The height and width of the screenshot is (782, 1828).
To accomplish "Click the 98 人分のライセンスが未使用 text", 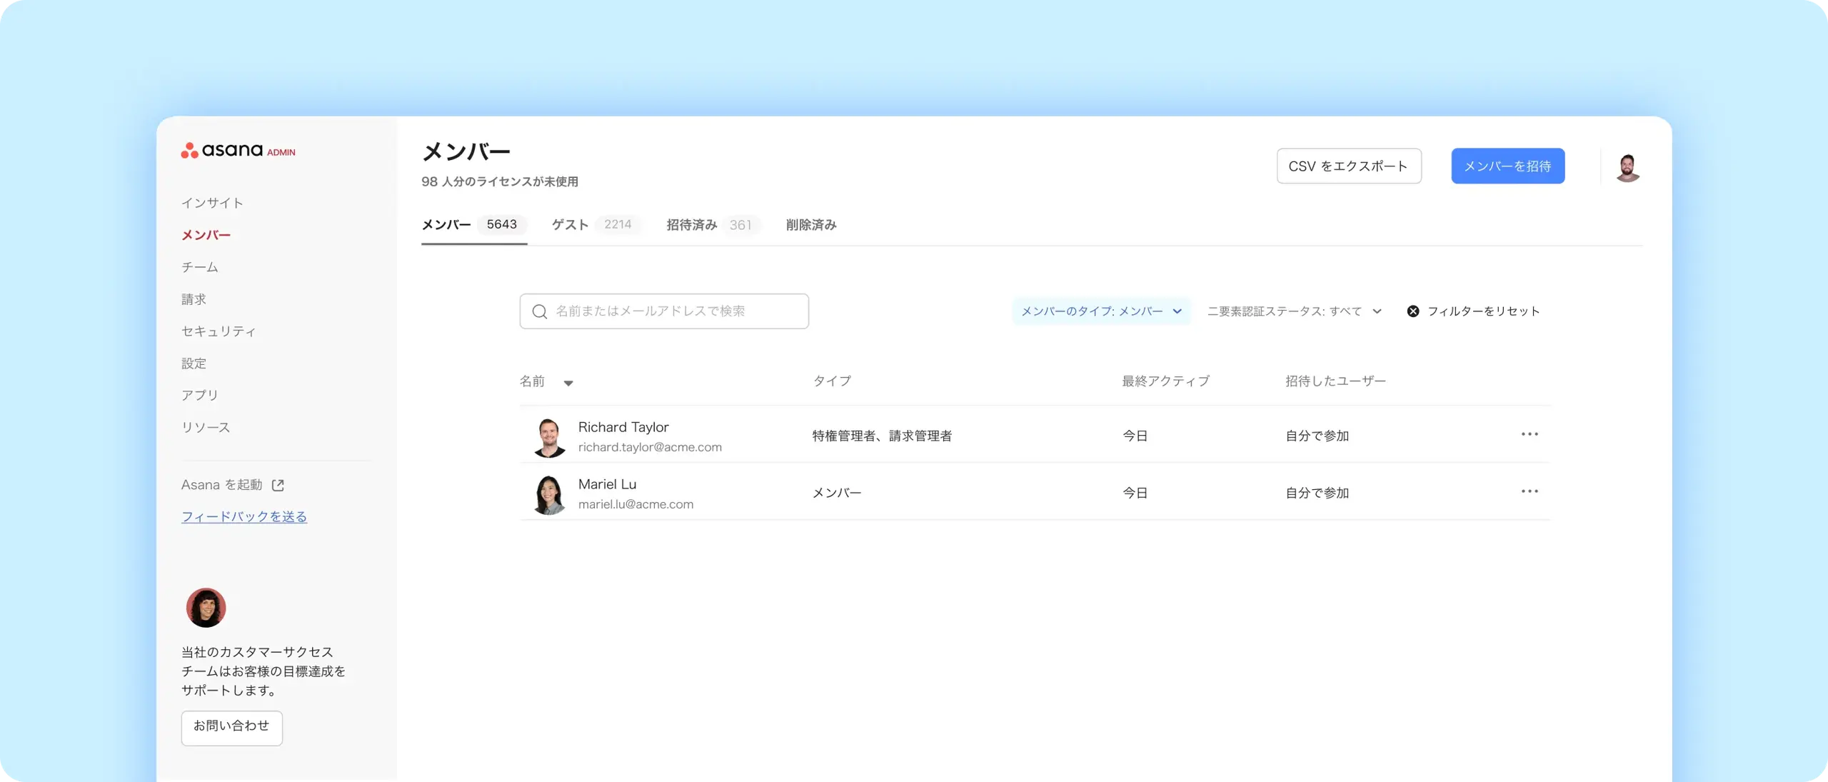I will click(500, 181).
